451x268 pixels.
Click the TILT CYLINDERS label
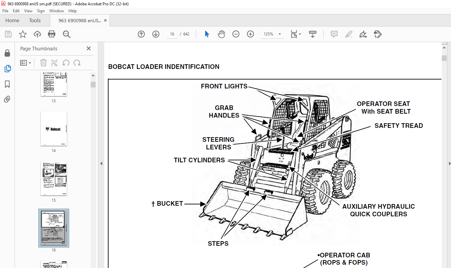point(199,160)
